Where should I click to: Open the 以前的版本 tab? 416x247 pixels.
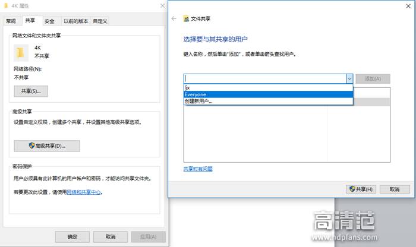point(76,21)
